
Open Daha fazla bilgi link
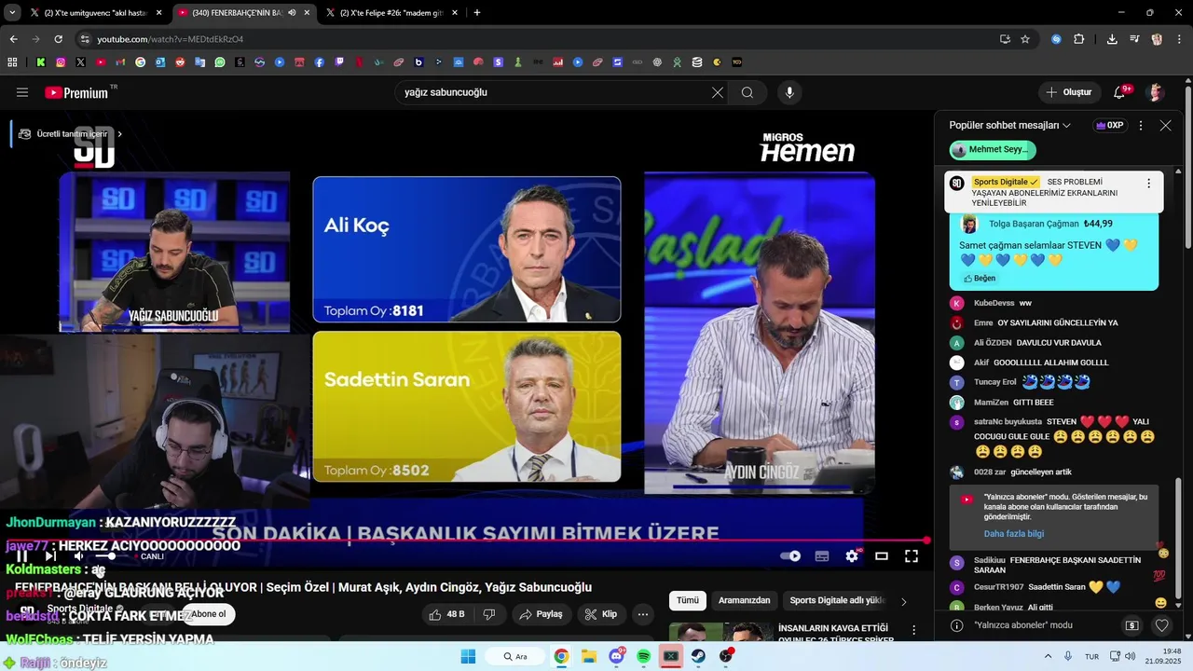[1014, 534]
